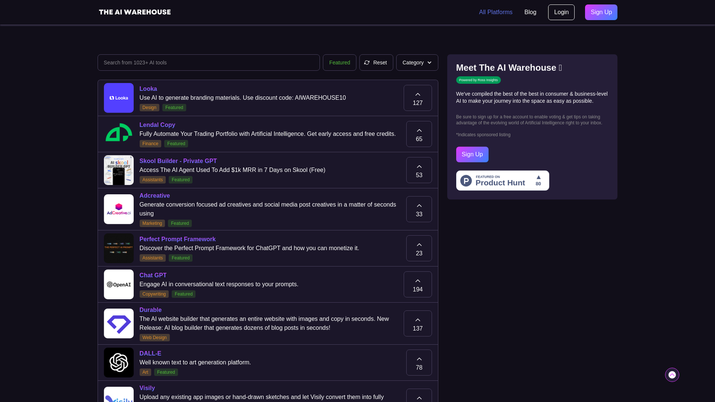Open the All Platforms nav item
This screenshot has width=715, height=402.
coord(496,12)
